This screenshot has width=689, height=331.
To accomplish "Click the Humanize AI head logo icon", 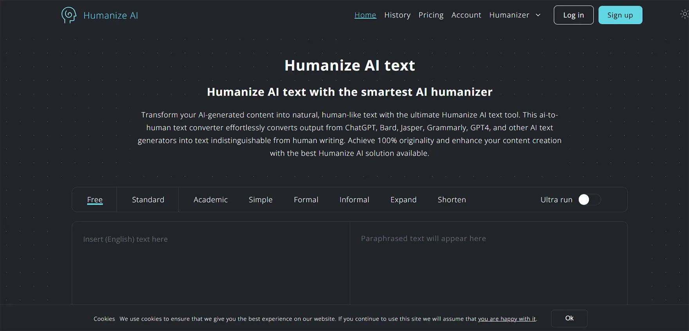I will coord(69,15).
